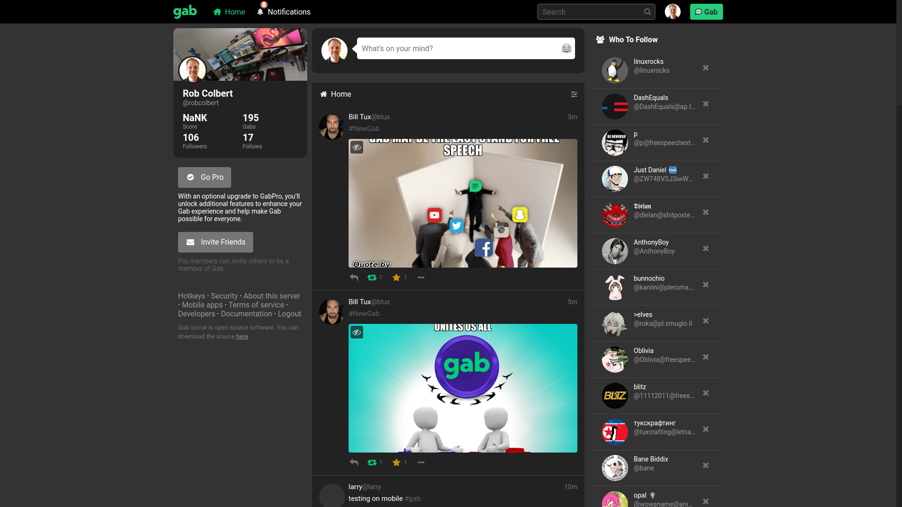Open blitz logo avatar
The width and height of the screenshot is (902, 507).
point(615,396)
